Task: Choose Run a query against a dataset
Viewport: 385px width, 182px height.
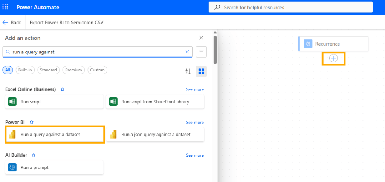Action: [55, 135]
